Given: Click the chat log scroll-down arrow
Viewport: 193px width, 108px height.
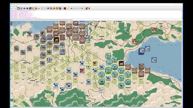Looking at the screenshot, I should coord(182,19).
